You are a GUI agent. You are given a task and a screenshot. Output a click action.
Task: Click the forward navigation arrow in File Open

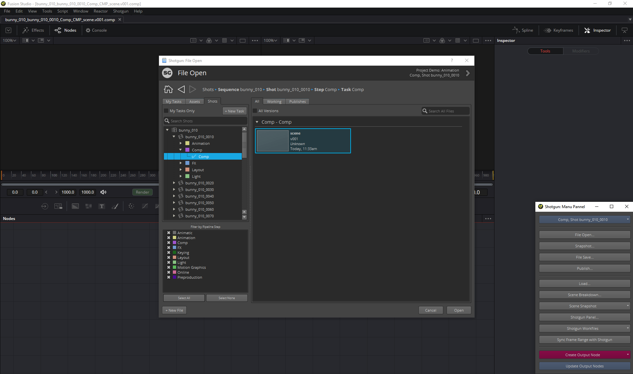click(x=193, y=89)
